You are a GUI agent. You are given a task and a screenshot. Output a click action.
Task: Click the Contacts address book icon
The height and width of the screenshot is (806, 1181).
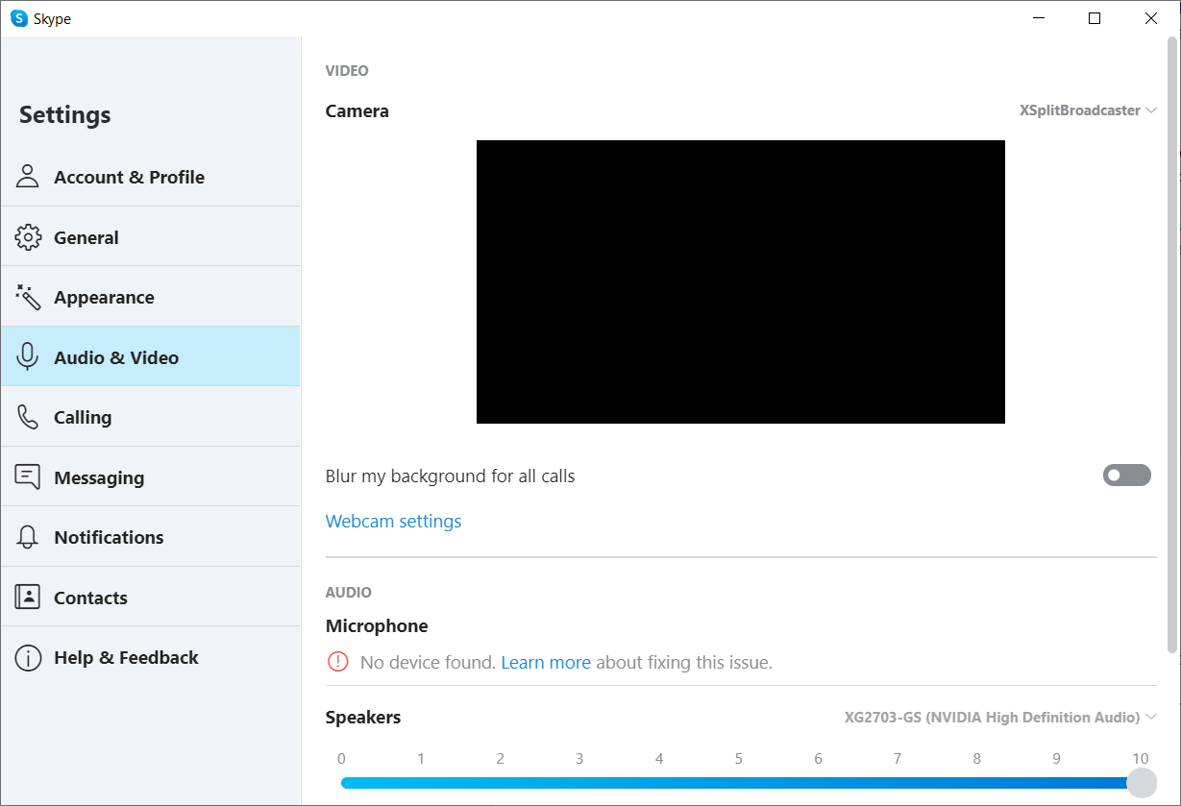click(x=28, y=598)
